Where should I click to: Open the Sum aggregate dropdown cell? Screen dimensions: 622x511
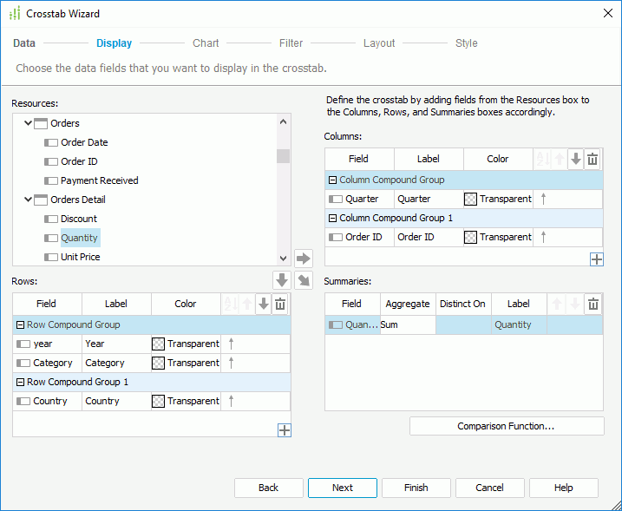coord(408,324)
